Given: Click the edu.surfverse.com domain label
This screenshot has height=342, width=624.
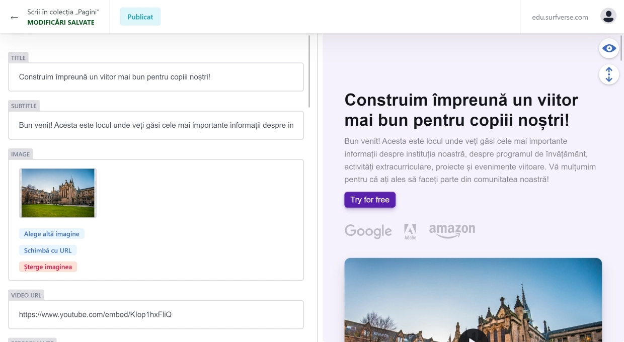Looking at the screenshot, I should point(560,17).
